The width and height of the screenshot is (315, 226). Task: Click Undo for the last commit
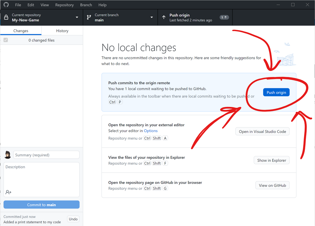[x=73, y=219]
